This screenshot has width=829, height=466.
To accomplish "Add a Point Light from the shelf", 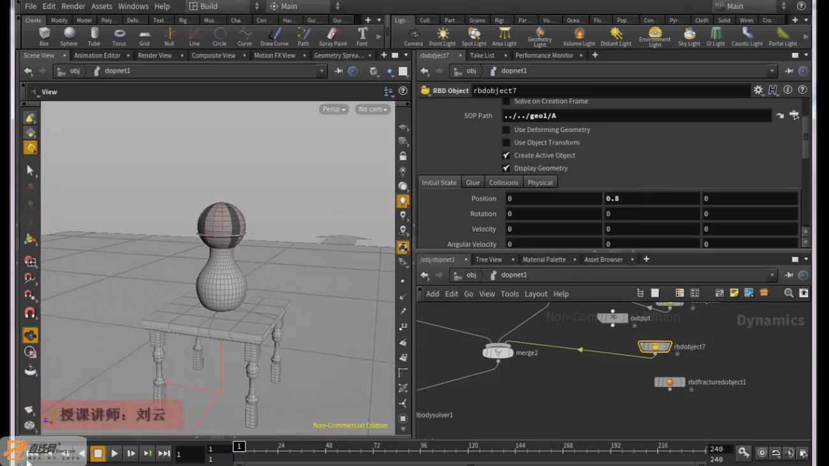I will tap(443, 36).
